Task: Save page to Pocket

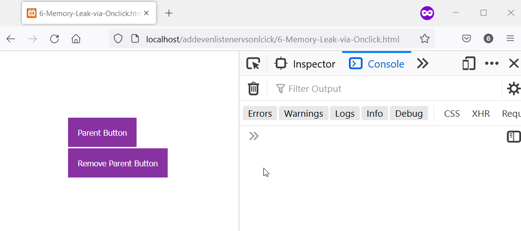Action: tap(467, 39)
